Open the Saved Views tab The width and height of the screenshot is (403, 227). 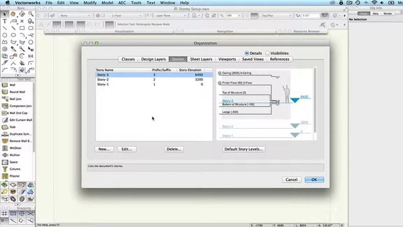pos(253,59)
